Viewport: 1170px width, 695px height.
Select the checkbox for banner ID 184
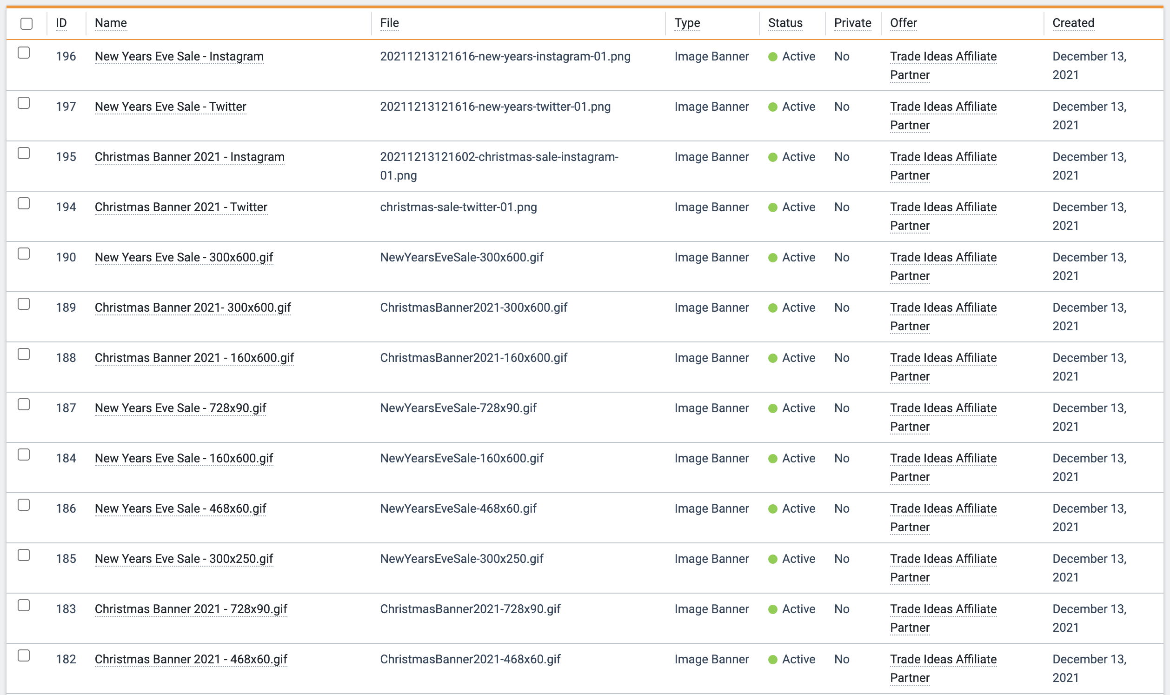coord(24,455)
